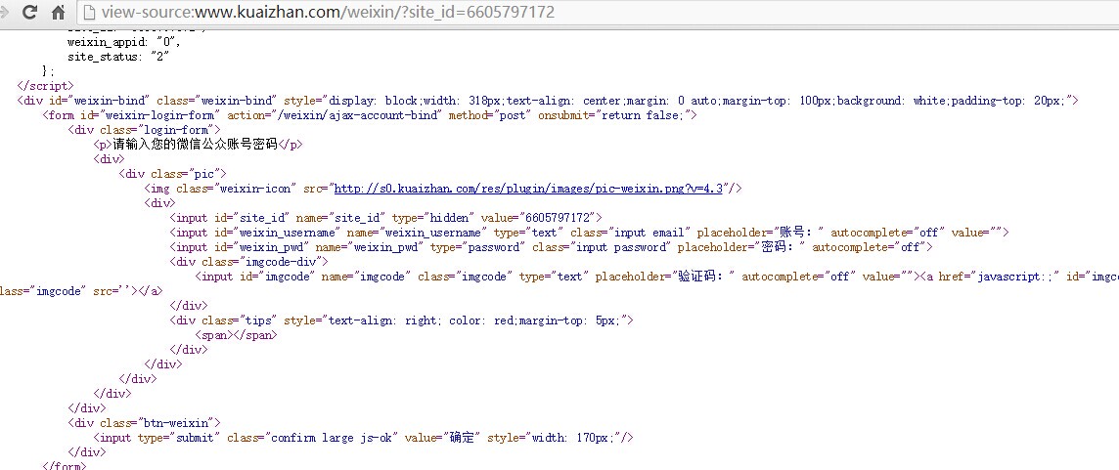Reload the page with the refresh icon

(30, 12)
